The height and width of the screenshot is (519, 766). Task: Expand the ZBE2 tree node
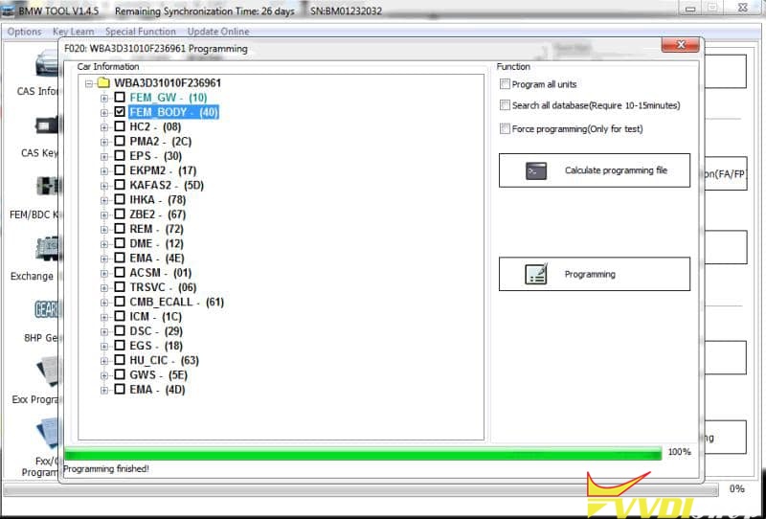[104, 215]
